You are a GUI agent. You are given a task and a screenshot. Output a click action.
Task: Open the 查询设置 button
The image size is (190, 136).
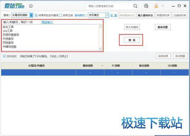point(163,27)
